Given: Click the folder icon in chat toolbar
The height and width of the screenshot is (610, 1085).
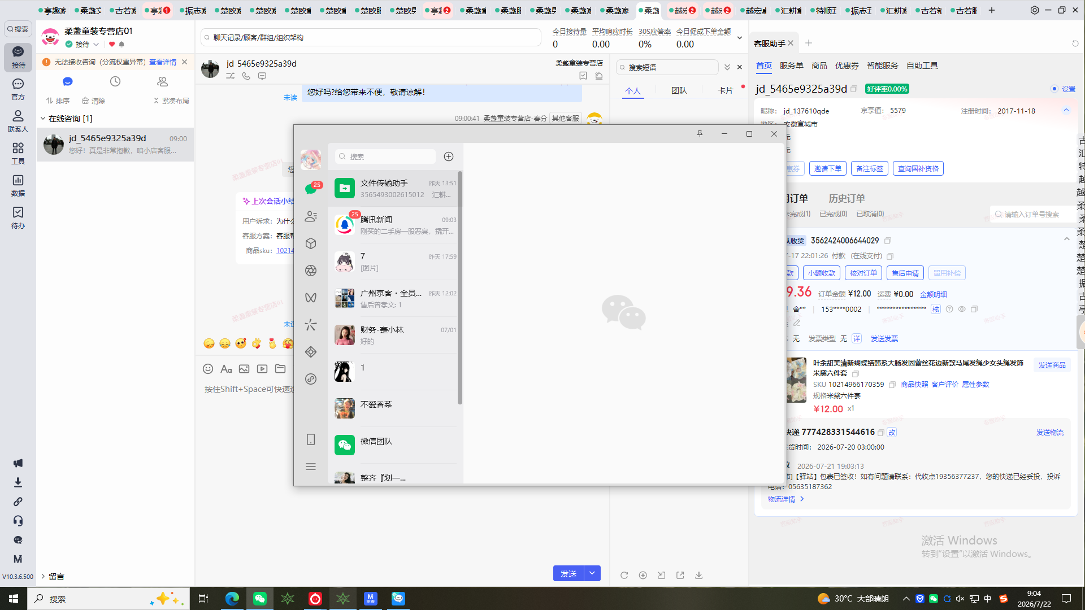Looking at the screenshot, I should pyautogui.click(x=280, y=369).
